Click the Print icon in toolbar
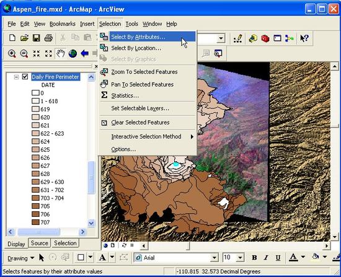 tap(48, 38)
